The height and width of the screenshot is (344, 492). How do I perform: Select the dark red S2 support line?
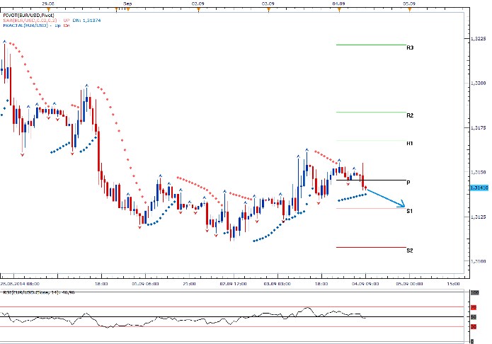[371, 247]
